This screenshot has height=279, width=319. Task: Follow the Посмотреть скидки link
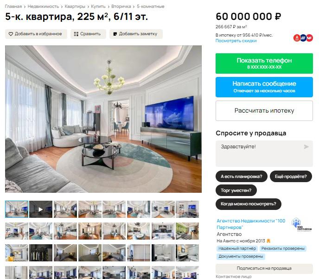tap(236, 41)
